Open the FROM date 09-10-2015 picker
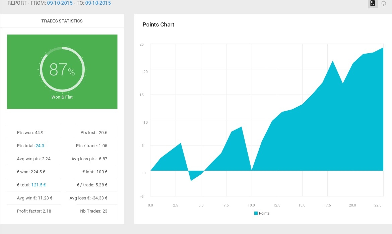The width and height of the screenshot is (392, 234). click(x=60, y=3)
